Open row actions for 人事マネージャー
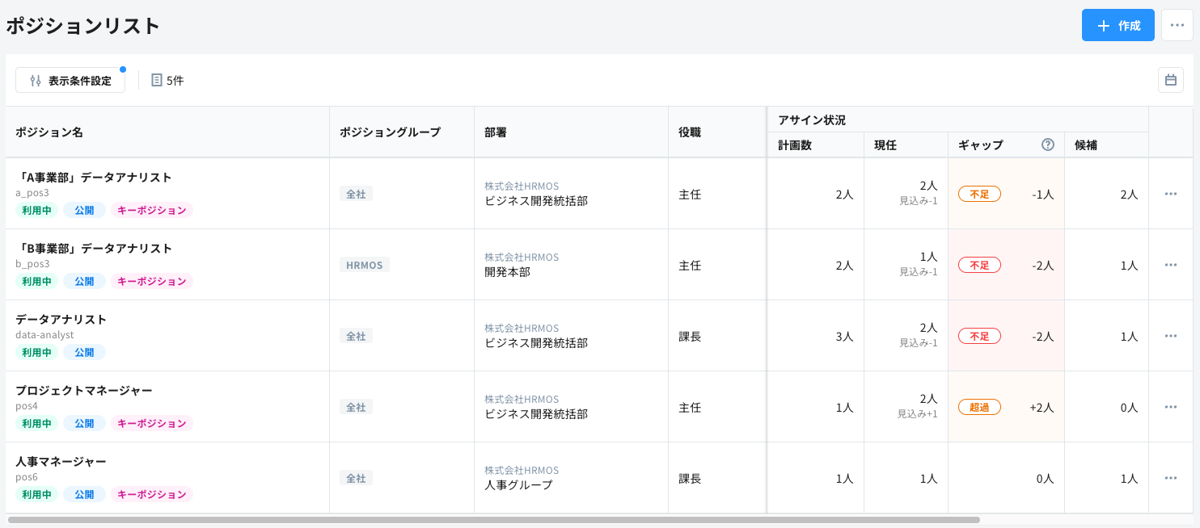Image resolution: width=1200 pixels, height=528 pixels. (x=1170, y=478)
